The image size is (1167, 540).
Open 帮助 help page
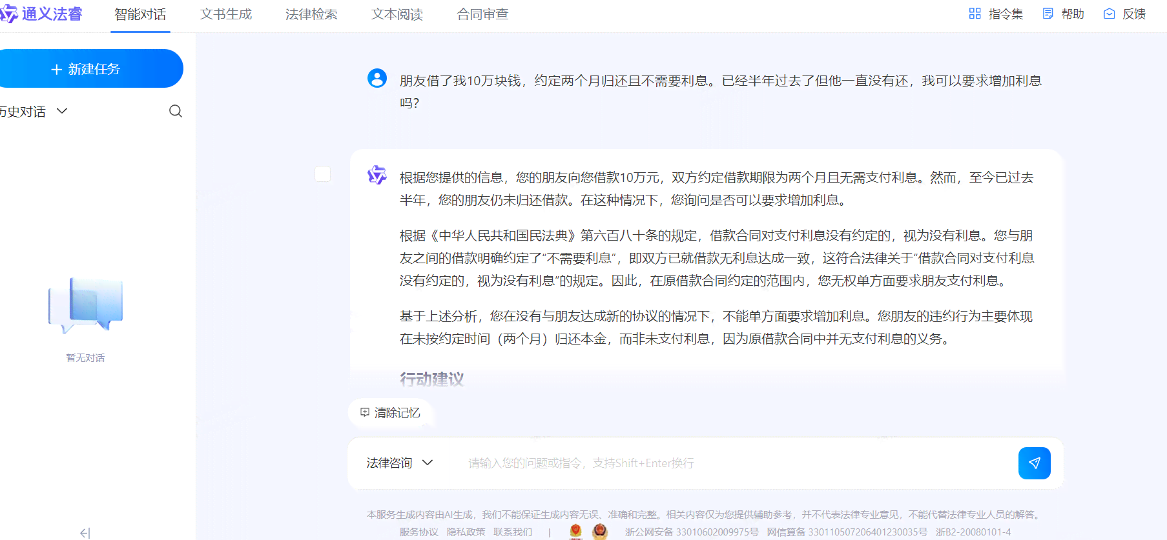pos(1064,14)
